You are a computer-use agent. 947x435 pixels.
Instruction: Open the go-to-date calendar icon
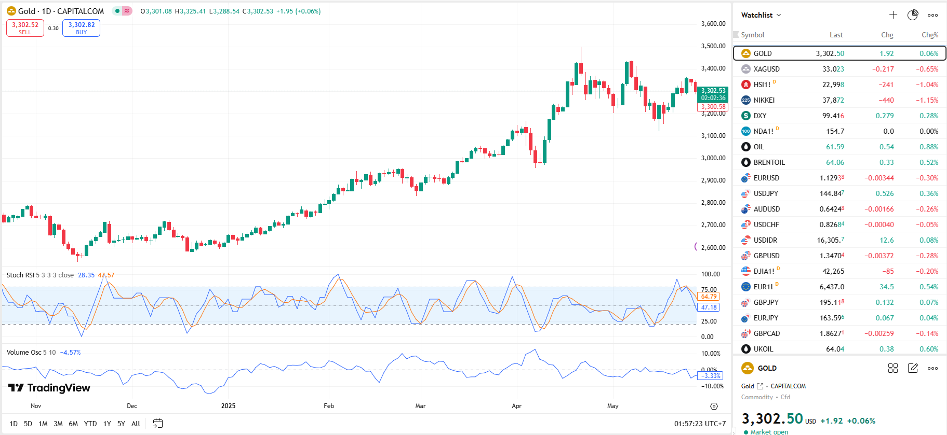(158, 424)
